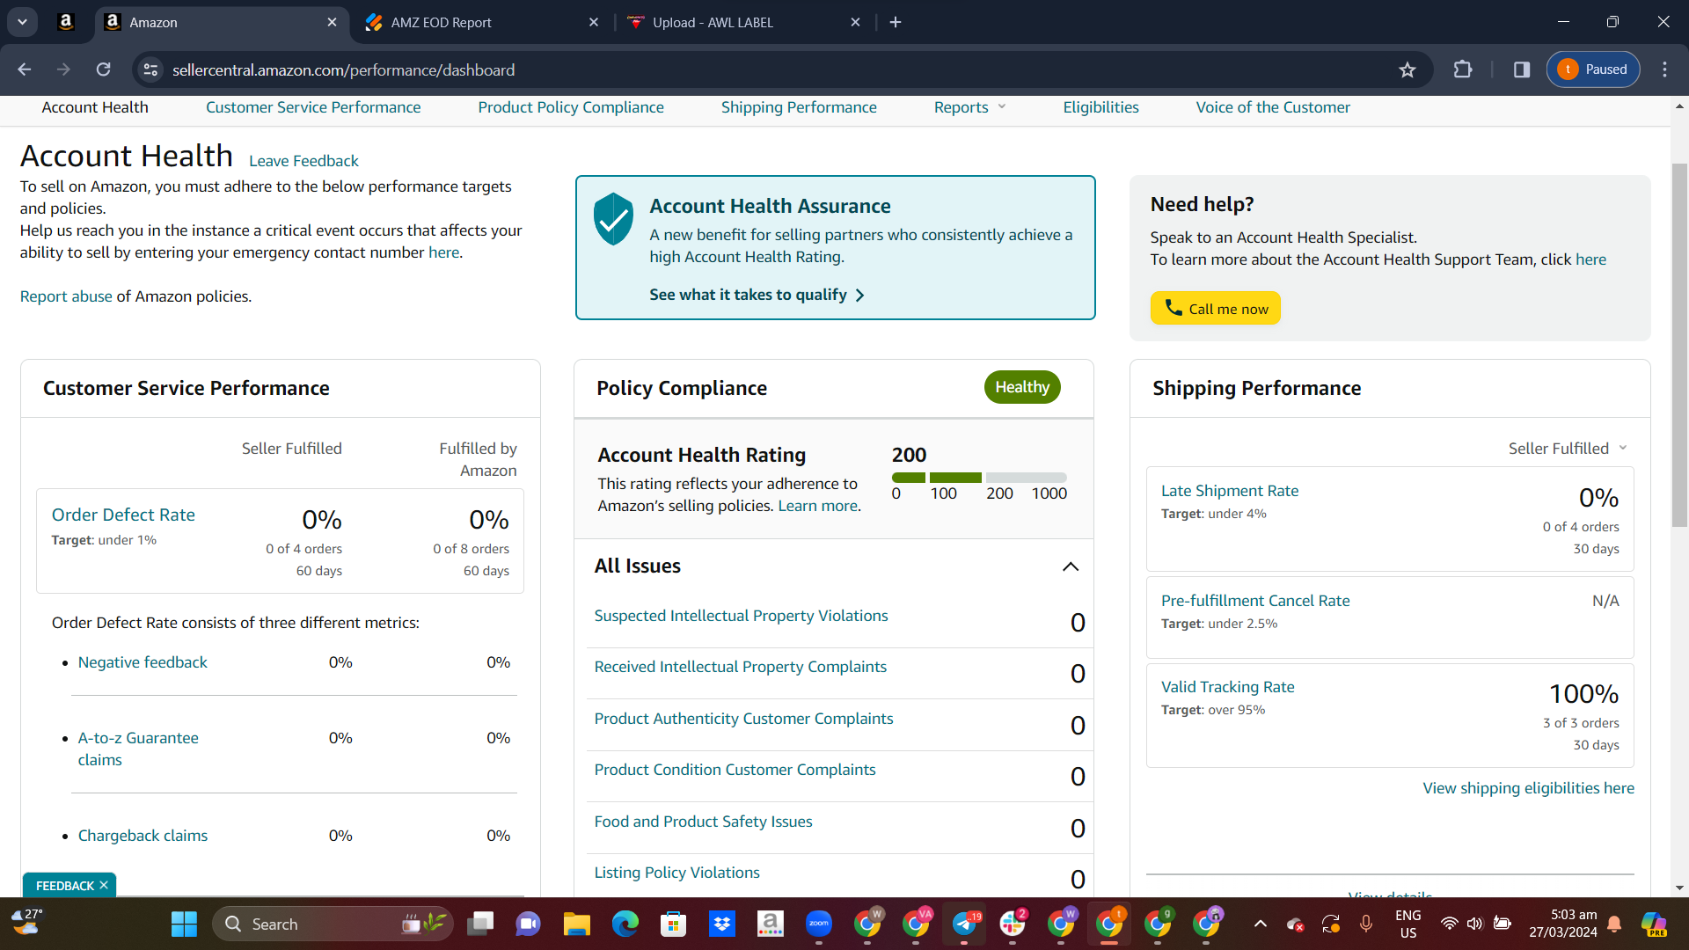Close the AMZ EOD Report tab

click(x=594, y=22)
